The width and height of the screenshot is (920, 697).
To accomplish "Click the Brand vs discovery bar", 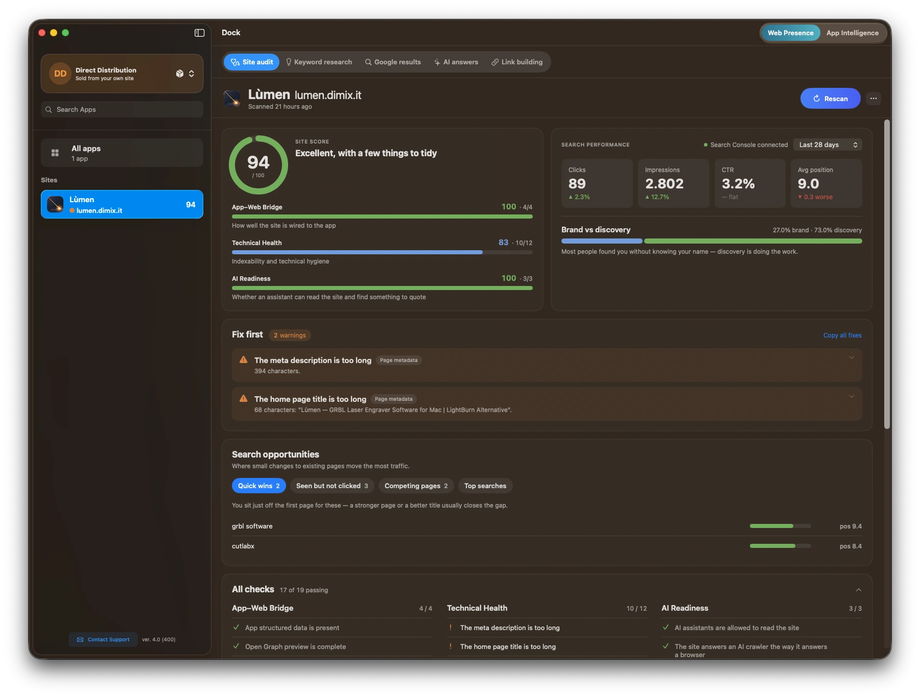I will click(x=712, y=241).
